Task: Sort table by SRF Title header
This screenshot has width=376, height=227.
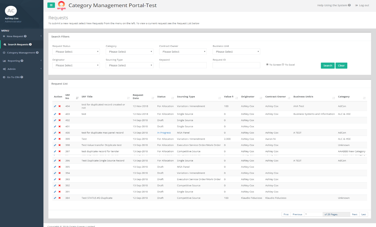Action: coord(87,97)
